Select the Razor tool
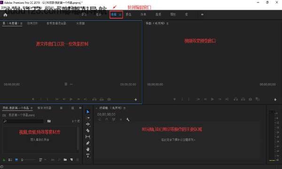 click(x=88, y=131)
